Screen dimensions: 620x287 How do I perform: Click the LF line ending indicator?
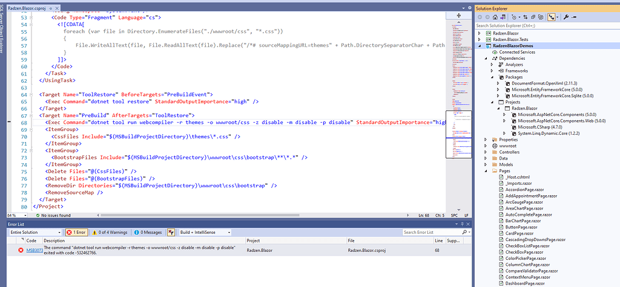[467, 216]
